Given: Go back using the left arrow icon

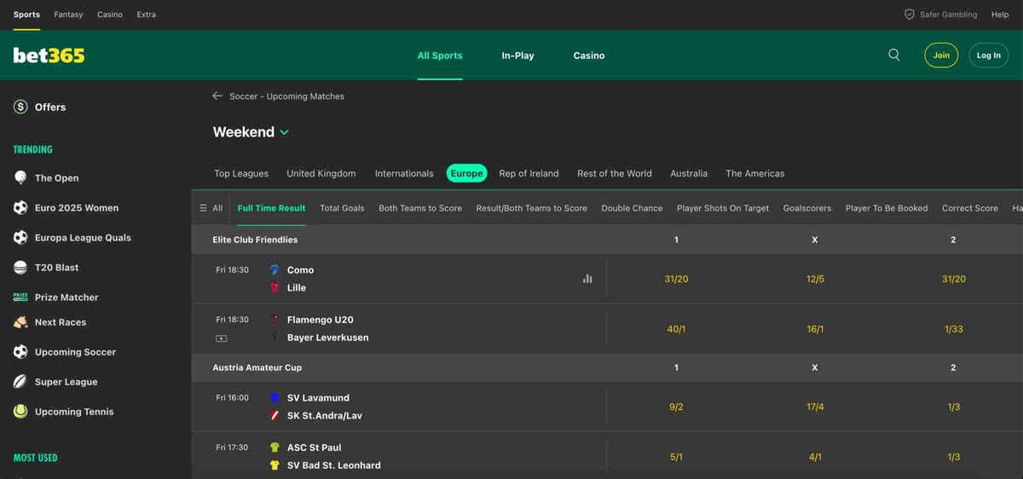Looking at the screenshot, I should (x=217, y=96).
